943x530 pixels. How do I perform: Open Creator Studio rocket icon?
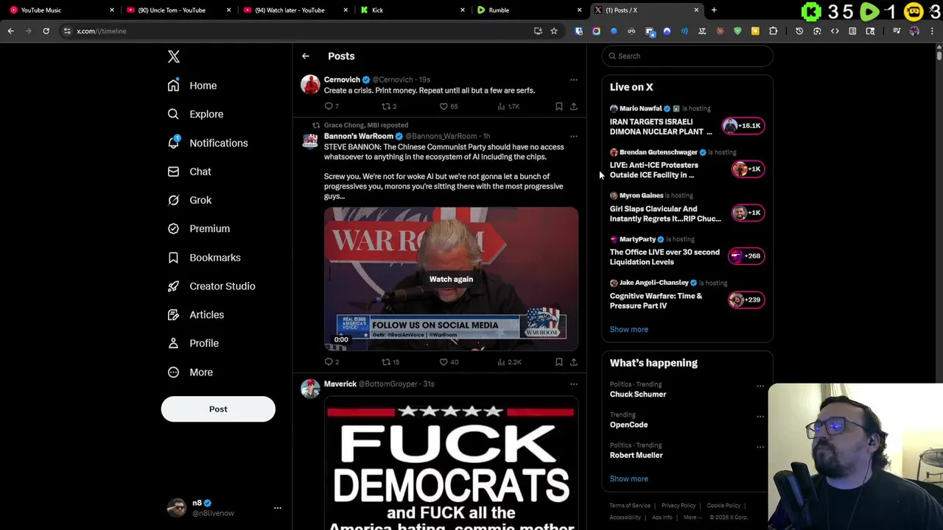pos(173,286)
